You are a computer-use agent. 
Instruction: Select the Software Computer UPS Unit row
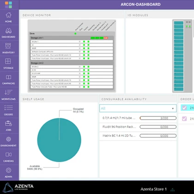tap(72, 52)
